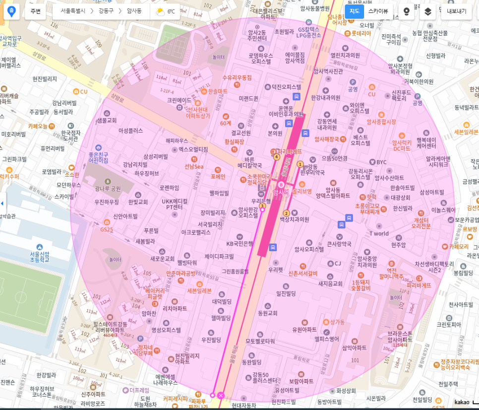Click the 힐스테이트강동 리버뷰아파트 label
The height and width of the screenshot is (410, 479).
pos(110,327)
